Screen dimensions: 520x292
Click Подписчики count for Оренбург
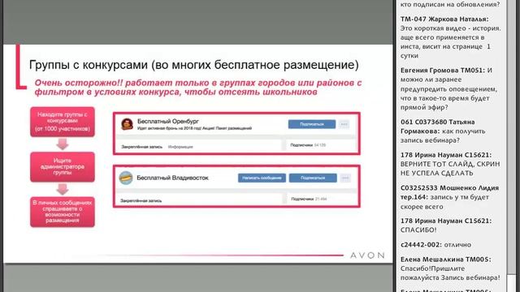pyautogui.click(x=308, y=145)
